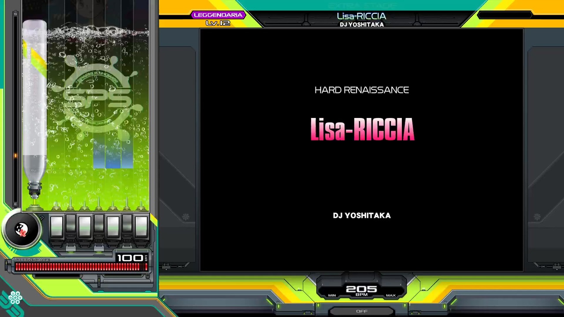
Task: Click the DJ YOSHITAKA name in the header
Action: 362,25
